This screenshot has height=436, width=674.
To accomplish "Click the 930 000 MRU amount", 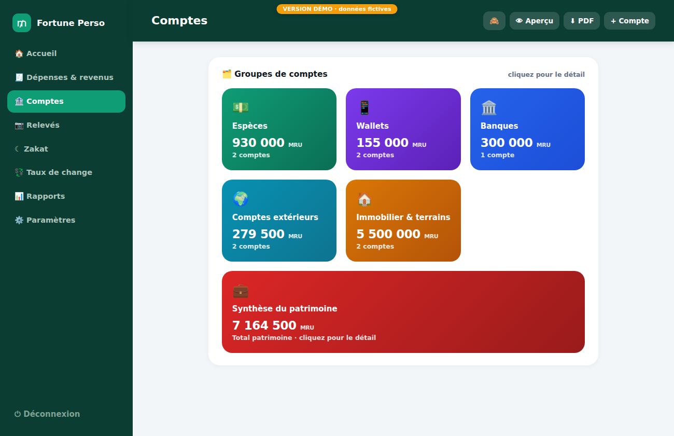I will (267, 143).
